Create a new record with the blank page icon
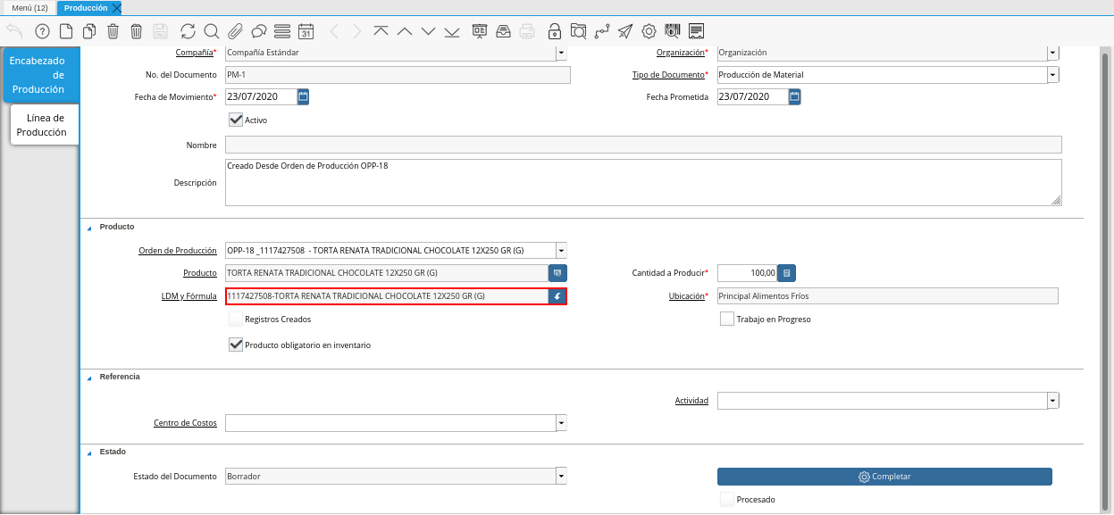Screen dimensions: 1114x515 66,31
